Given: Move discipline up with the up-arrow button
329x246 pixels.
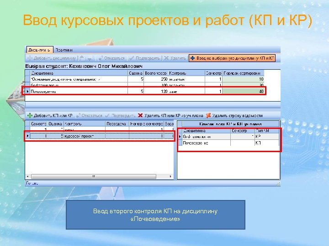Looking at the screenshot, I should click(82, 58).
